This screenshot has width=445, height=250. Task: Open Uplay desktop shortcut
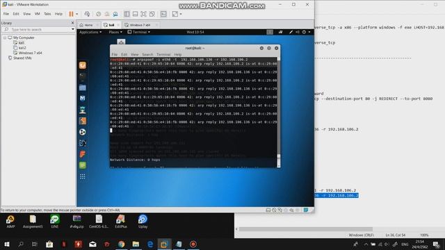(143, 222)
